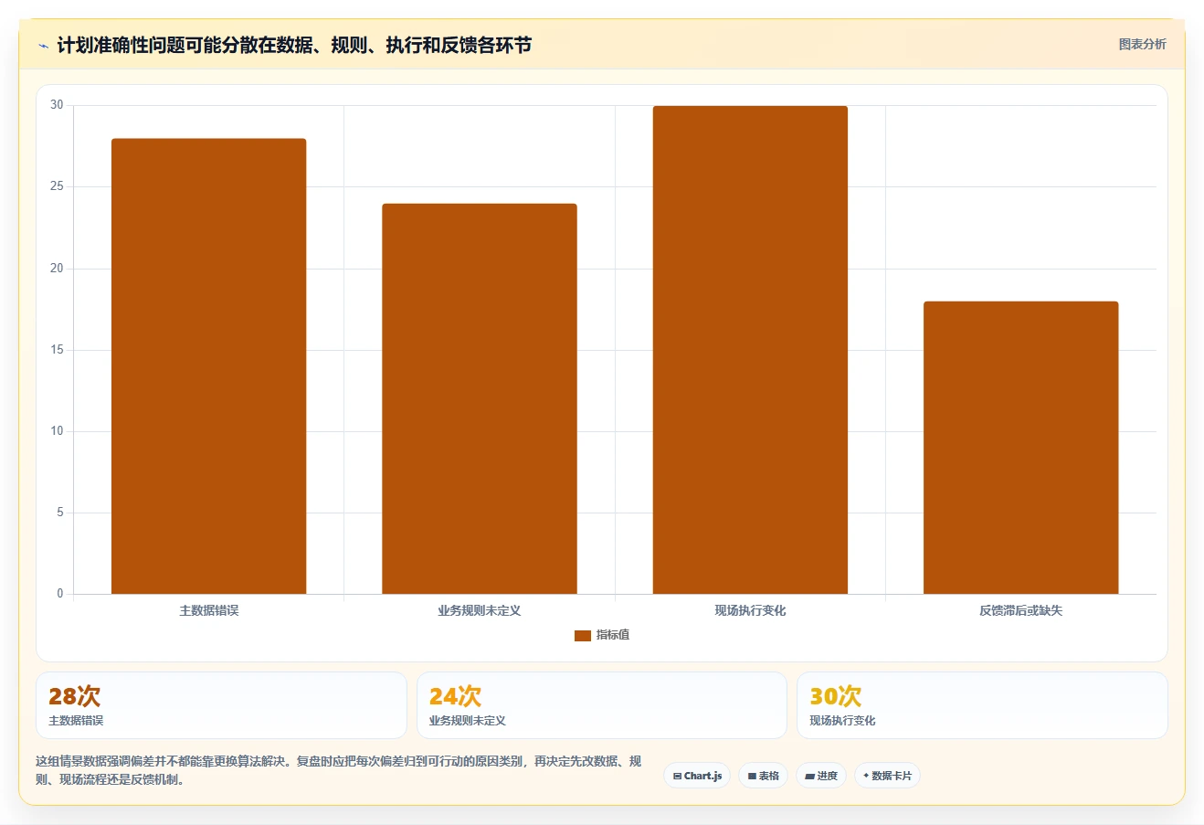Image resolution: width=1204 pixels, height=825 pixels.
Task: Select the 现场执行变化 bar
Action: tap(750, 350)
